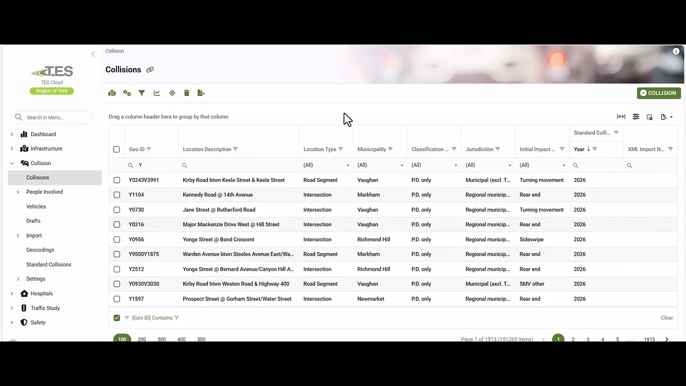Click the Geo ID filter text field
The image size is (686, 386).
tap(156, 165)
